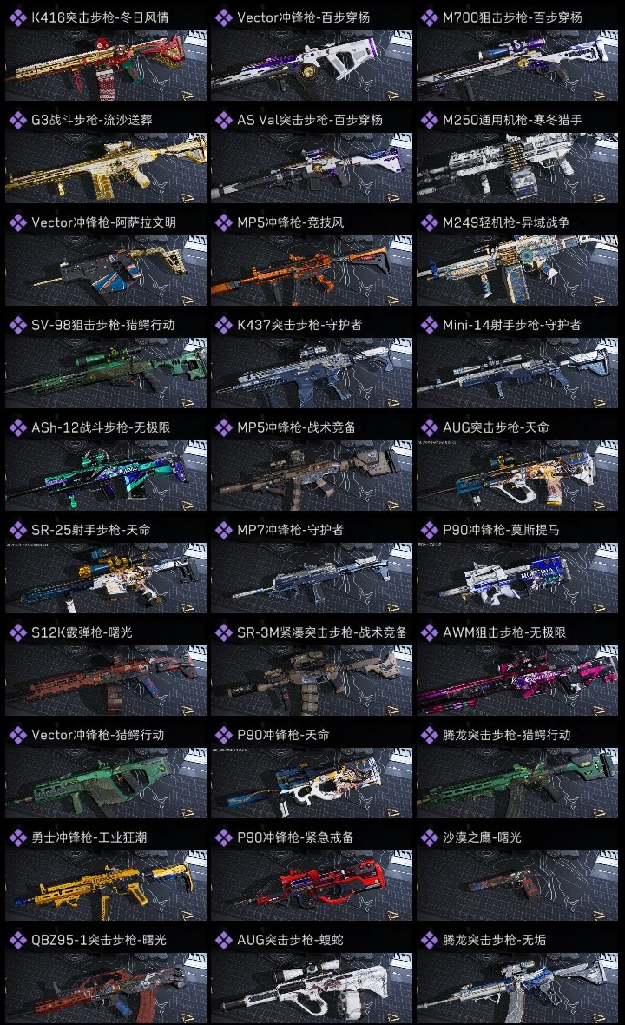Open the P90冲锋枪-莫斯提马 skin thumbnail

(517, 578)
